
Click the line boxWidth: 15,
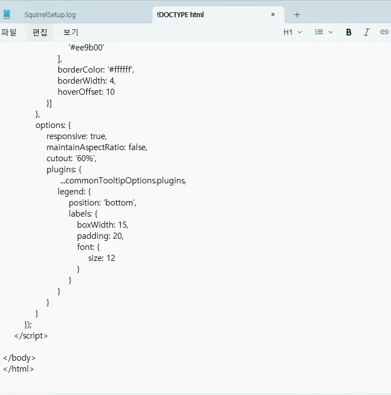[x=102, y=225]
